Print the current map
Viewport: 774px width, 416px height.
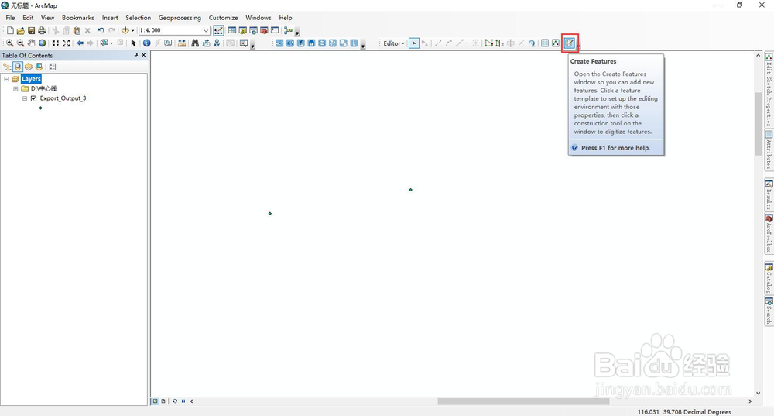pyautogui.click(x=42, y=31)
